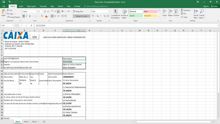Toggle Wrap Text for the cell

(78, 12)
